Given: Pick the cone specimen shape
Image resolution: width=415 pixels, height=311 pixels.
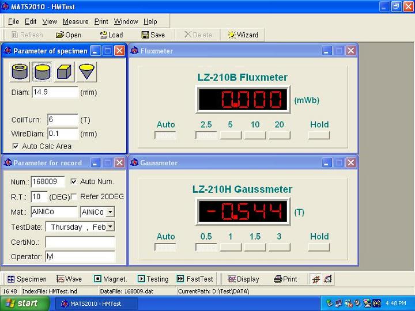Looking at the screenshot, I should click(86, 72).
